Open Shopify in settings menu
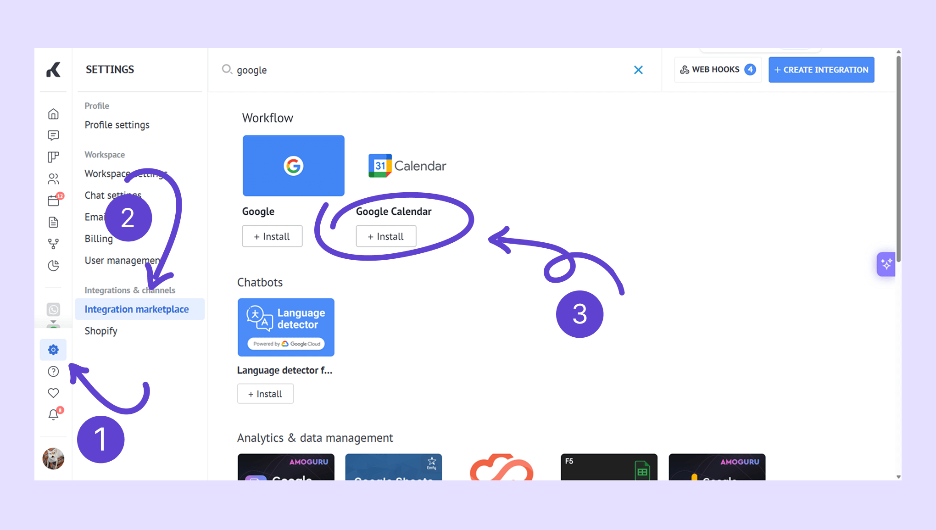The width and height of the screenshot is (936, 530). pyautogui.click(x=101, y=331)
